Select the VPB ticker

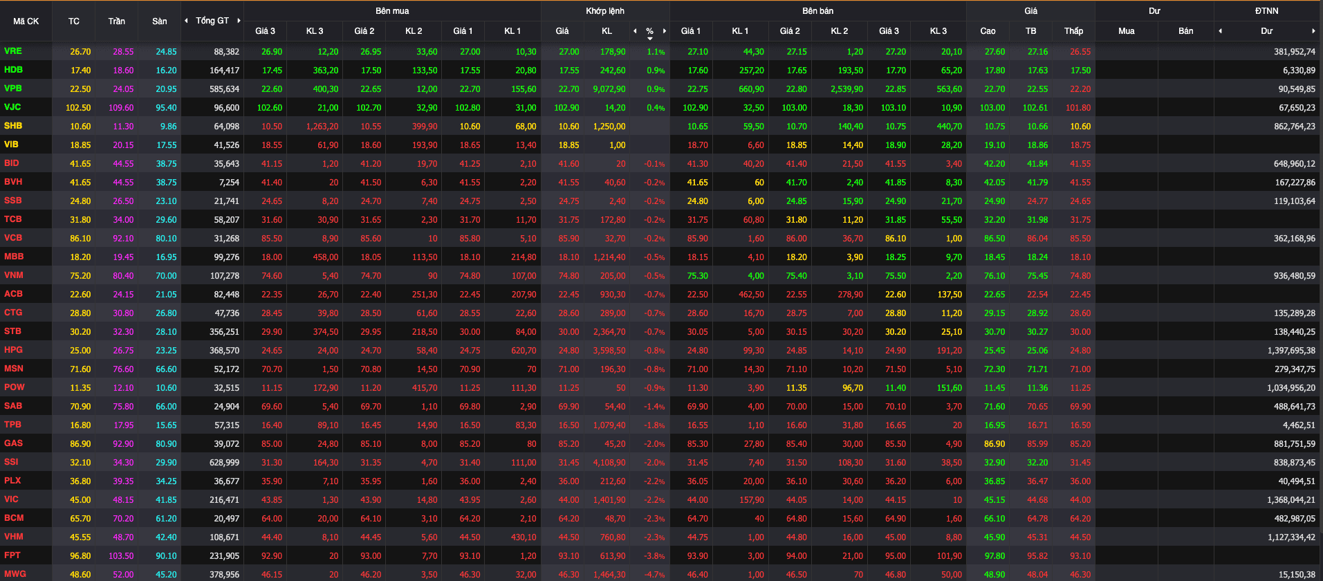(13, 89)
